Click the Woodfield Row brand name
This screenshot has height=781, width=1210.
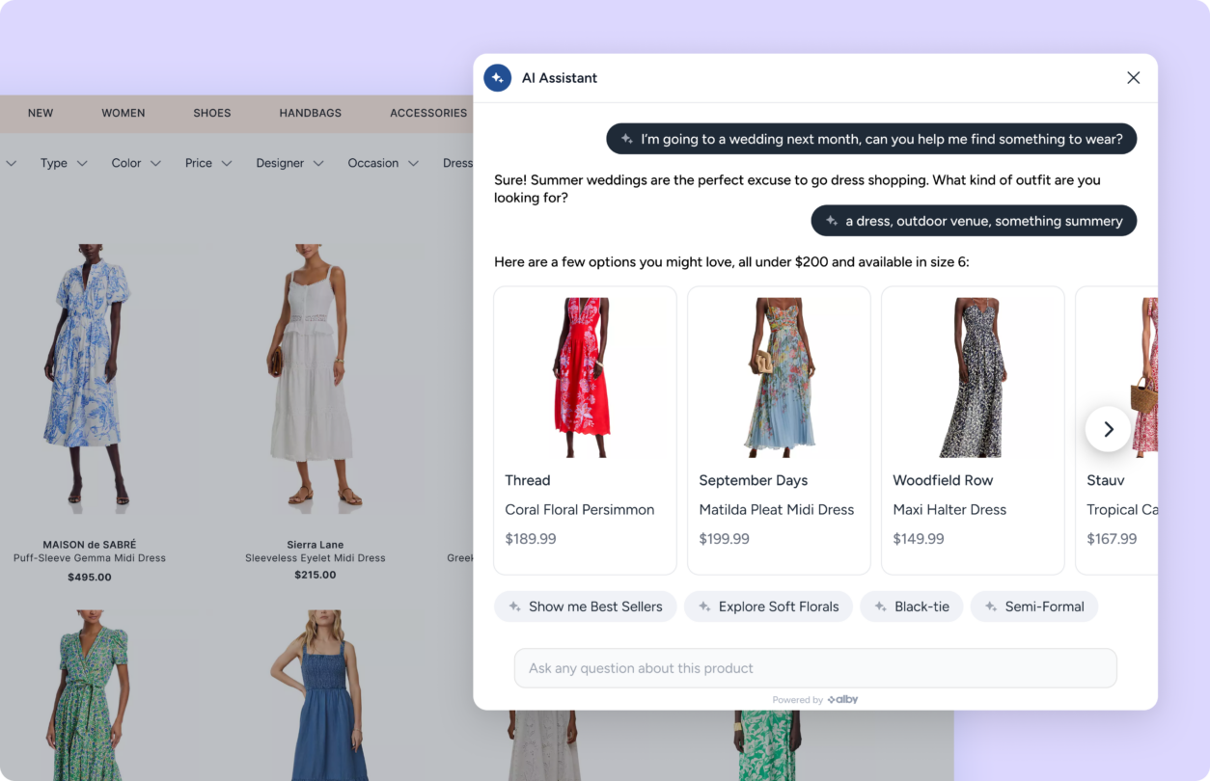pos(943,480)
